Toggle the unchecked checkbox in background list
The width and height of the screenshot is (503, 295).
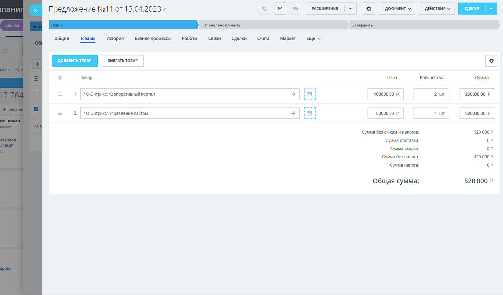pyautogui.click(x=36, y=92)
